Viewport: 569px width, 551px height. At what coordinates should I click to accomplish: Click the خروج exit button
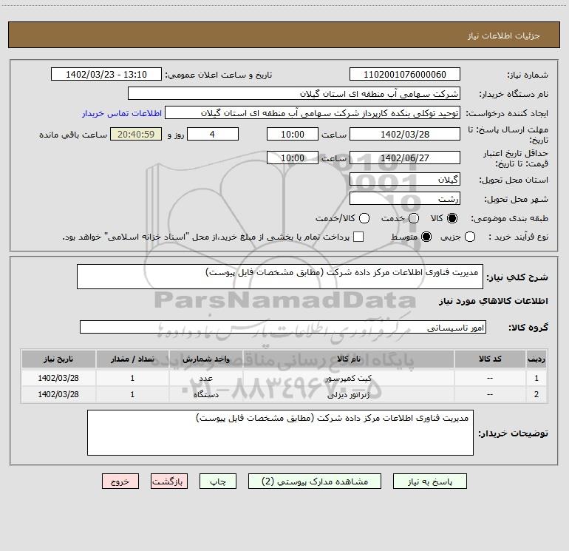coord(120,481)
